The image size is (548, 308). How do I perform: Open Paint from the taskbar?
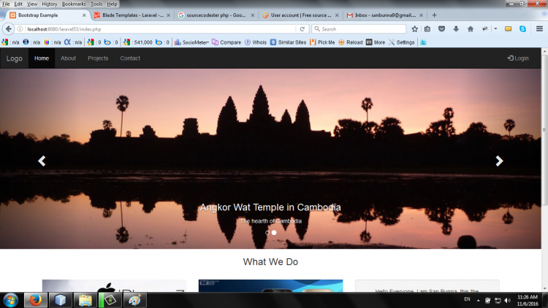tap(134, 300)
